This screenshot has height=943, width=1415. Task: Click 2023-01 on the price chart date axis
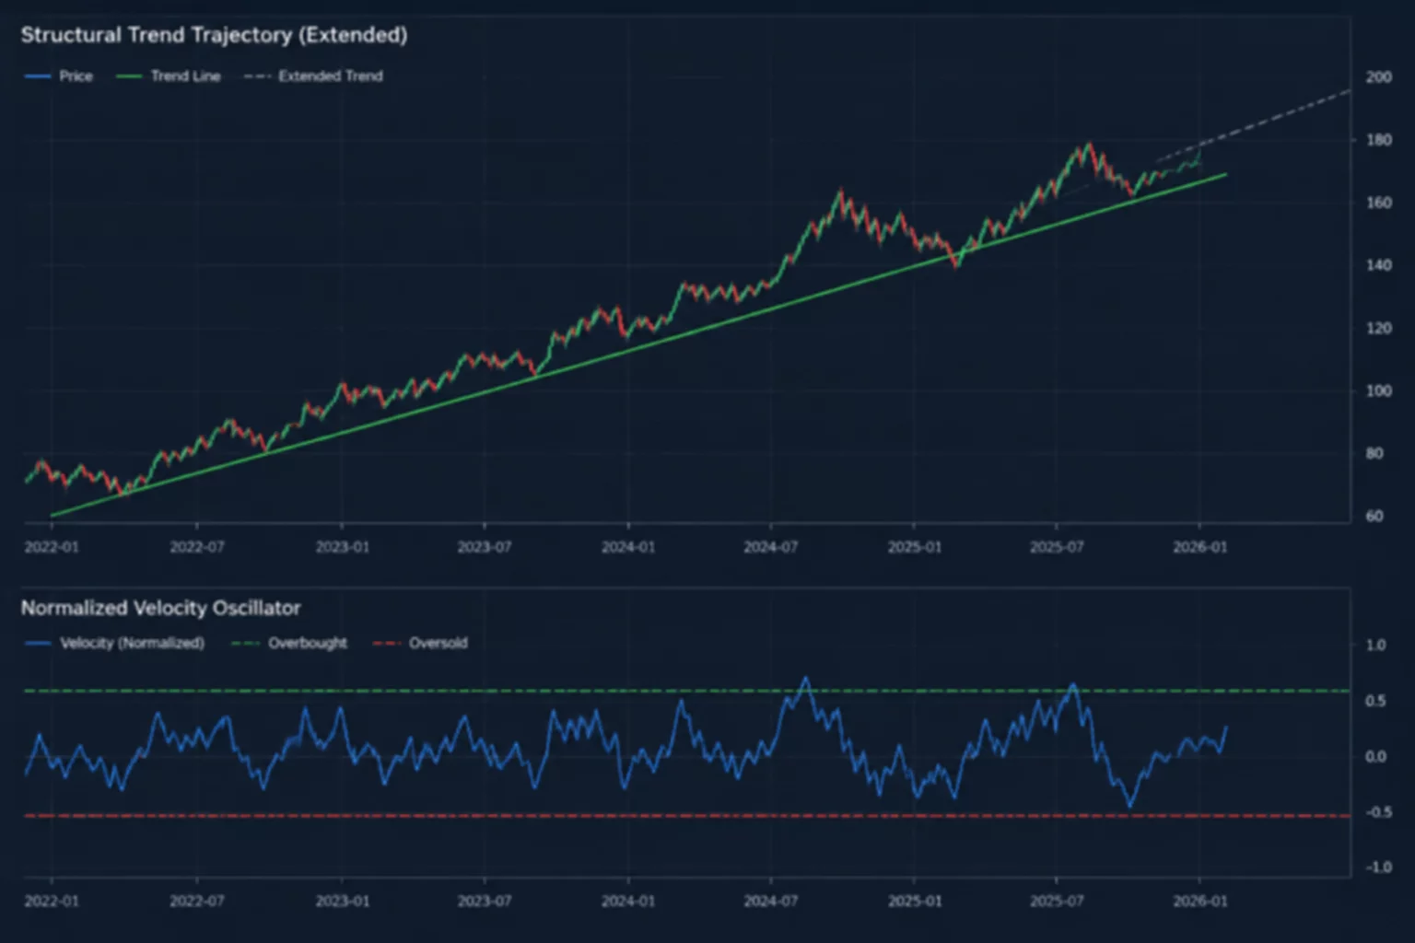pos(342,547)
